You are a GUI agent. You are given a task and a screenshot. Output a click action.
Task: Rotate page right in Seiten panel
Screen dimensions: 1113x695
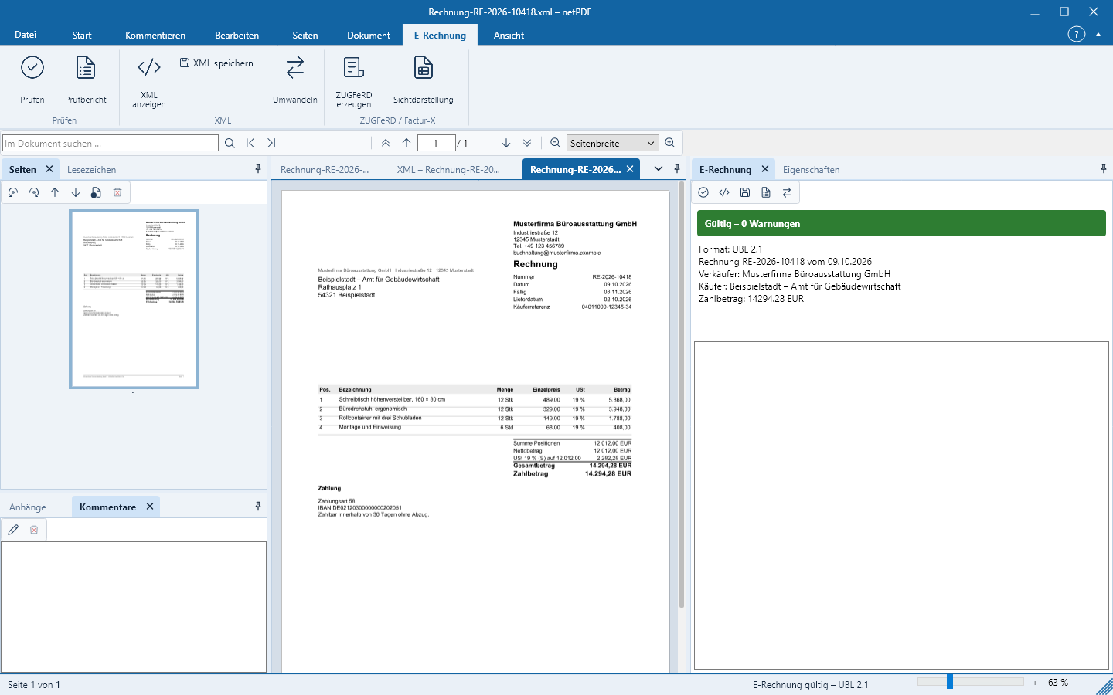(34, 192)
